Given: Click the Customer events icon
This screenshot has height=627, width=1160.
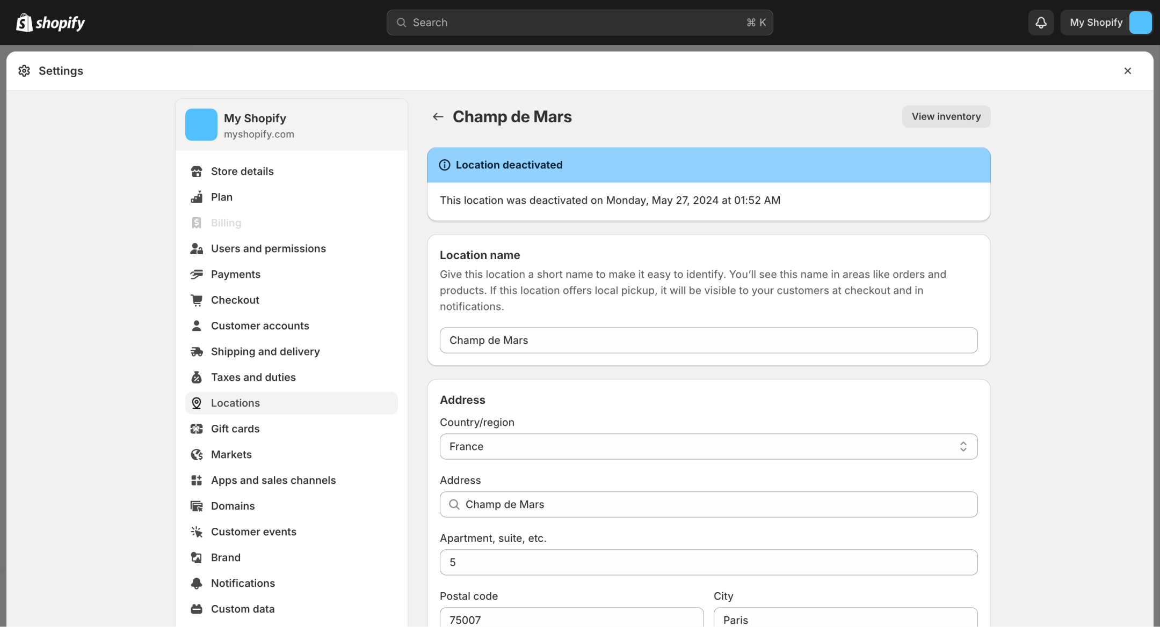Looking at the screenshot, I should 197,532.
